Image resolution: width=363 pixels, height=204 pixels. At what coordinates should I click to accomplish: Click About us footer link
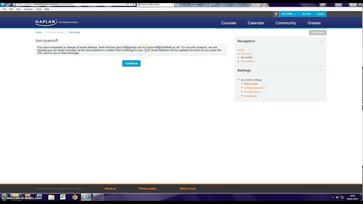pyautogui.click(x=110, y=189)
